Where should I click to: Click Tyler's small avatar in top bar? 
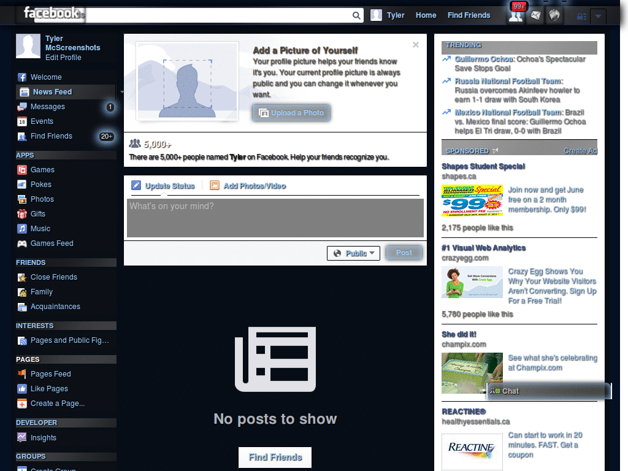point(376,15)
